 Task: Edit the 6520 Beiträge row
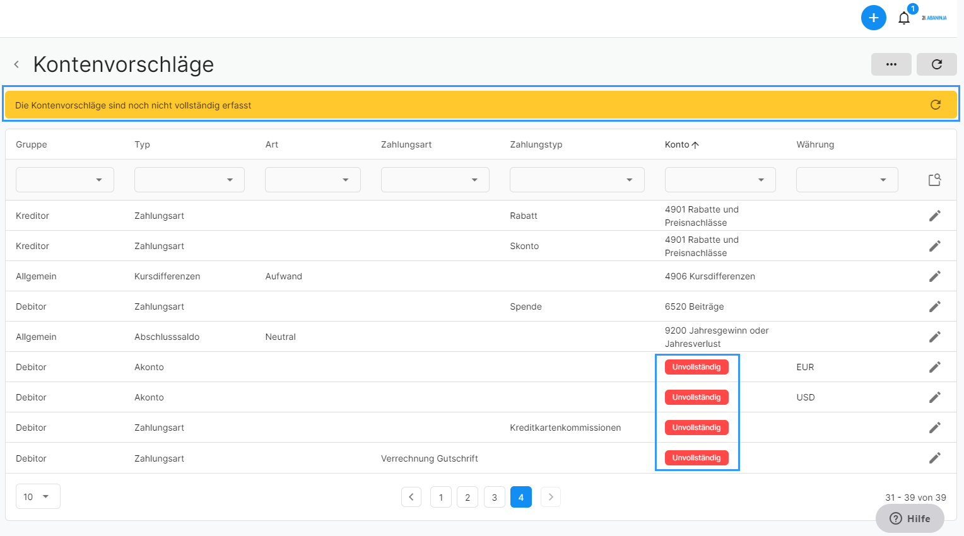click(934, 306)
